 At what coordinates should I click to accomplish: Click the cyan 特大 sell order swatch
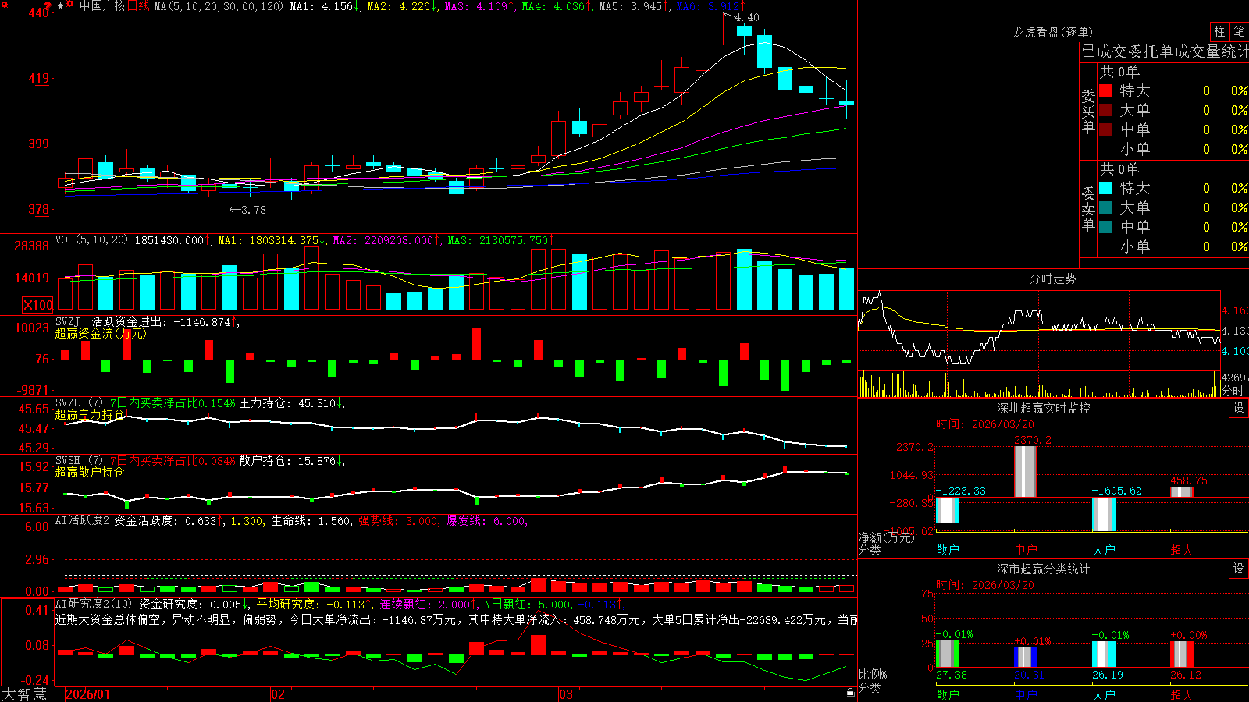(x=1105, y=188)
